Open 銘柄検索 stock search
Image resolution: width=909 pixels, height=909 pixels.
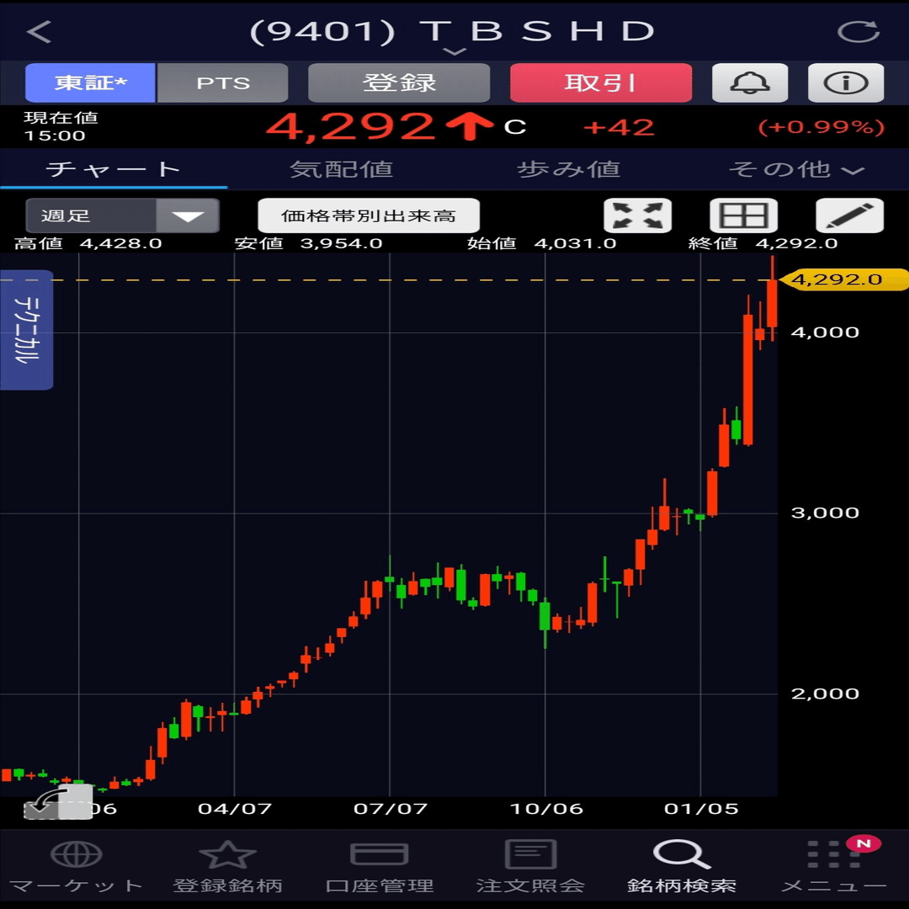tap(682, 866)
